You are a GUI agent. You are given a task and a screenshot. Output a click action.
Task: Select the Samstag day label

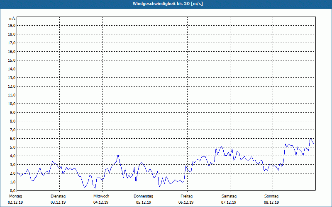[229, 196]
